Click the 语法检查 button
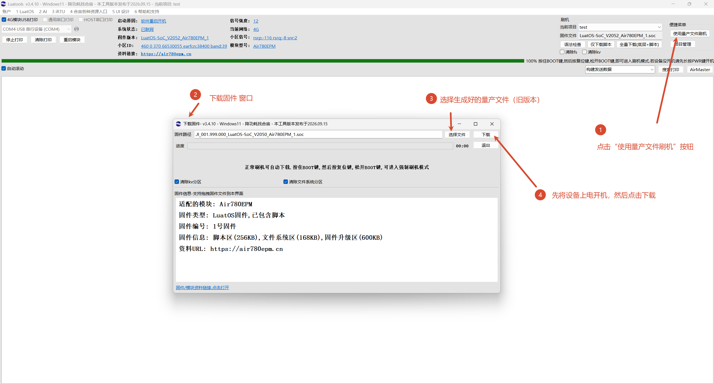The width and height of the screenshot is (714, 384). click(573, 44)
